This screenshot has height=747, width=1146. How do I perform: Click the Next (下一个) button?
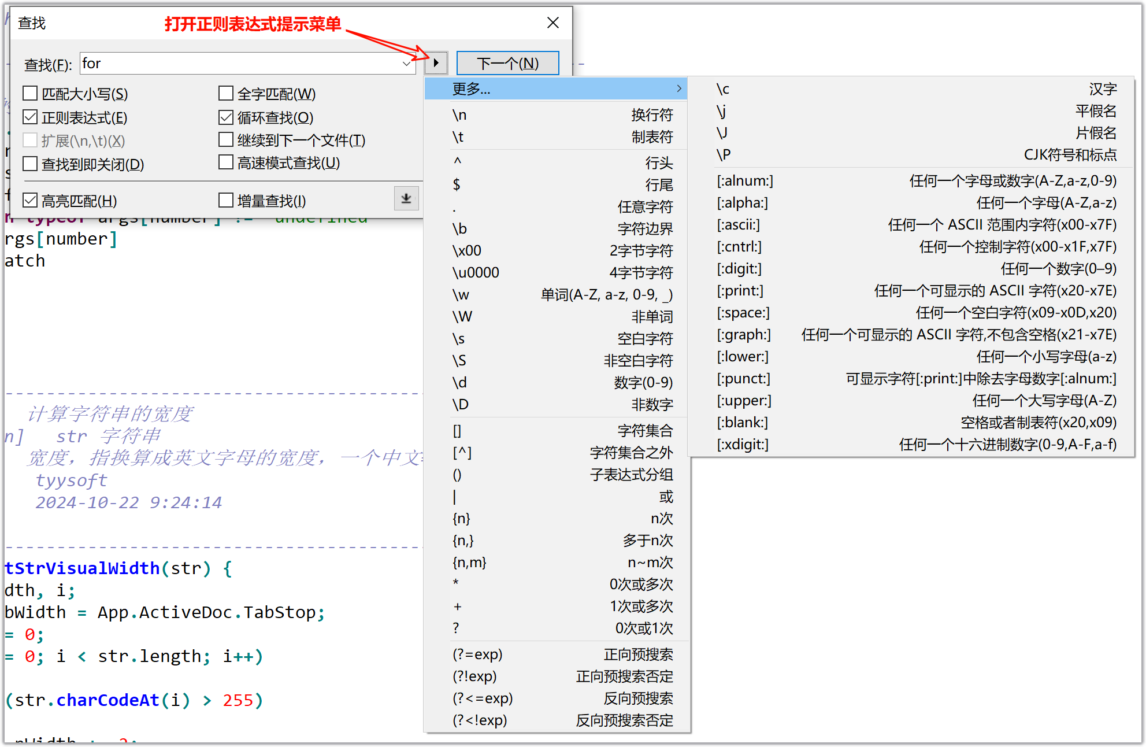pyautogui.click(x=507, y=63)
